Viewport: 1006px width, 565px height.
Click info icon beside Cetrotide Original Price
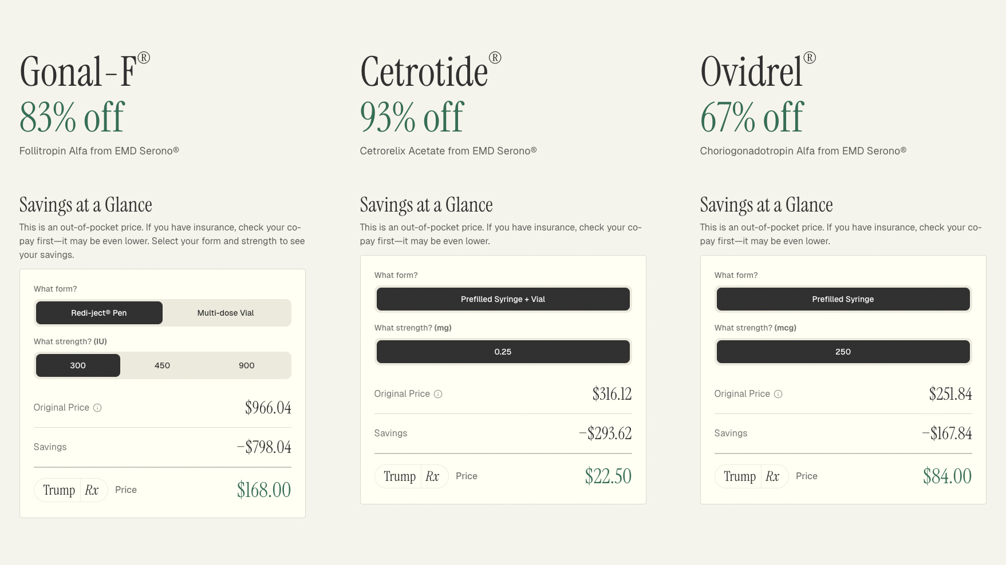pyautogui.click(x=438, y=394)
